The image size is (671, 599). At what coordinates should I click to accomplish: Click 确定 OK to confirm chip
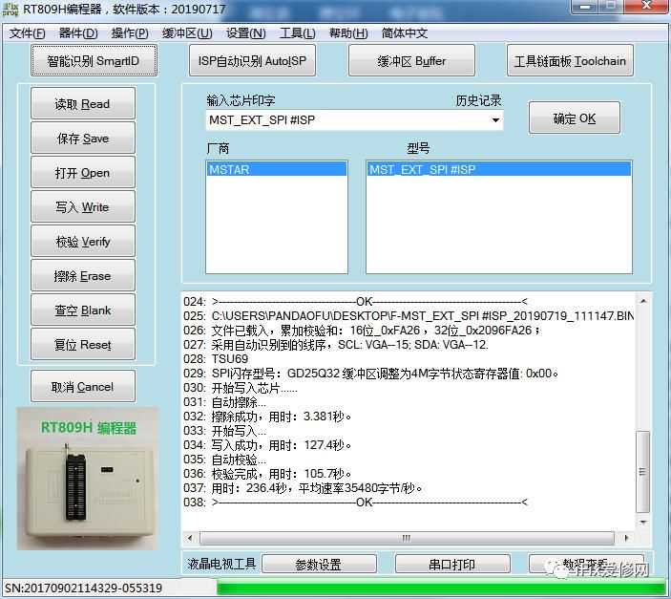click(575, 118)
